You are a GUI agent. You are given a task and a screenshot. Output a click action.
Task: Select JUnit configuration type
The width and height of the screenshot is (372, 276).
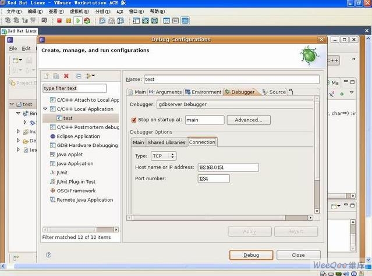tap(59, 173)
